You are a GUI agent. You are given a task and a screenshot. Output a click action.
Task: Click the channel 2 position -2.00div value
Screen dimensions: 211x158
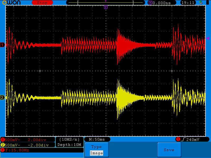(x=38, y=145)
